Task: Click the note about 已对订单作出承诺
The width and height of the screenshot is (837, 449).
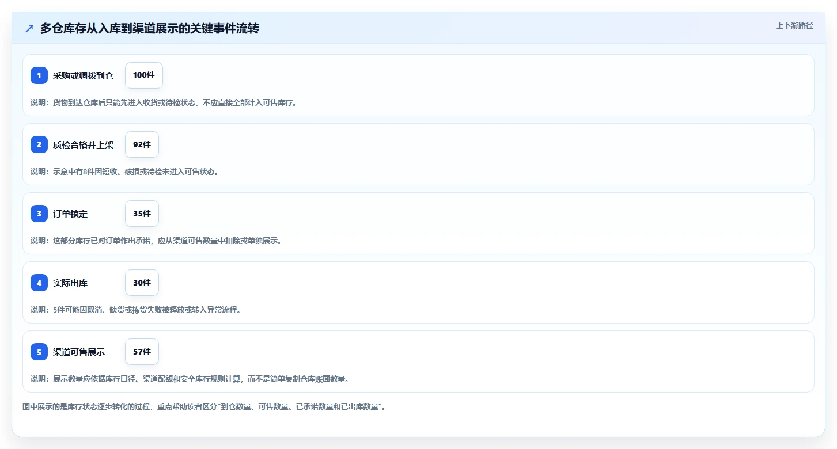Action: 156,241
